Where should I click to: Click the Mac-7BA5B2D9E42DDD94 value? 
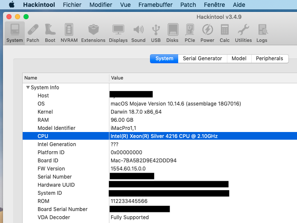point(144,161)
